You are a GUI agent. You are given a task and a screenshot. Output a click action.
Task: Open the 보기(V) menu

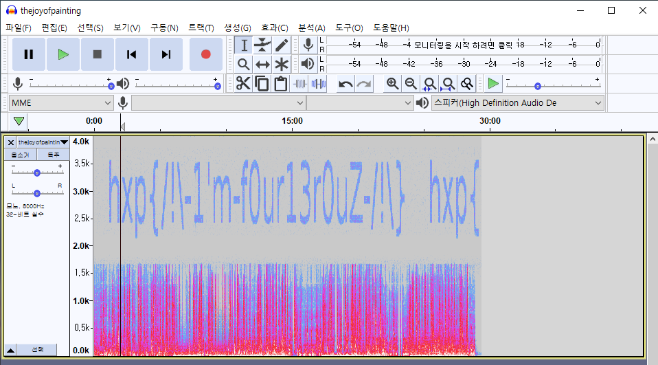click(127, 27)
